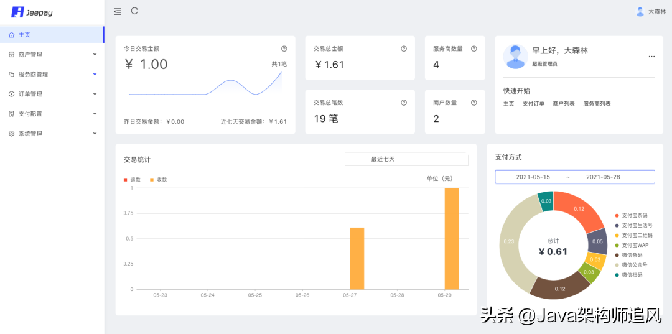
Task: Open the 主页 sidebar menu item
Action: 52,35
